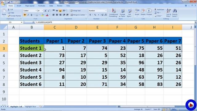The height and width of the screenshot is (111, 197).
Task: Open the Calibri font name dropdown
Action: pyautogui.click(x=36, y=11)
